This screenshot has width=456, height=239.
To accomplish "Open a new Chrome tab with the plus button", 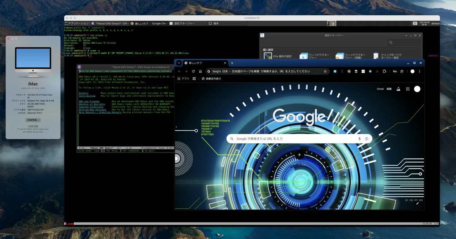I will point(232,63).
